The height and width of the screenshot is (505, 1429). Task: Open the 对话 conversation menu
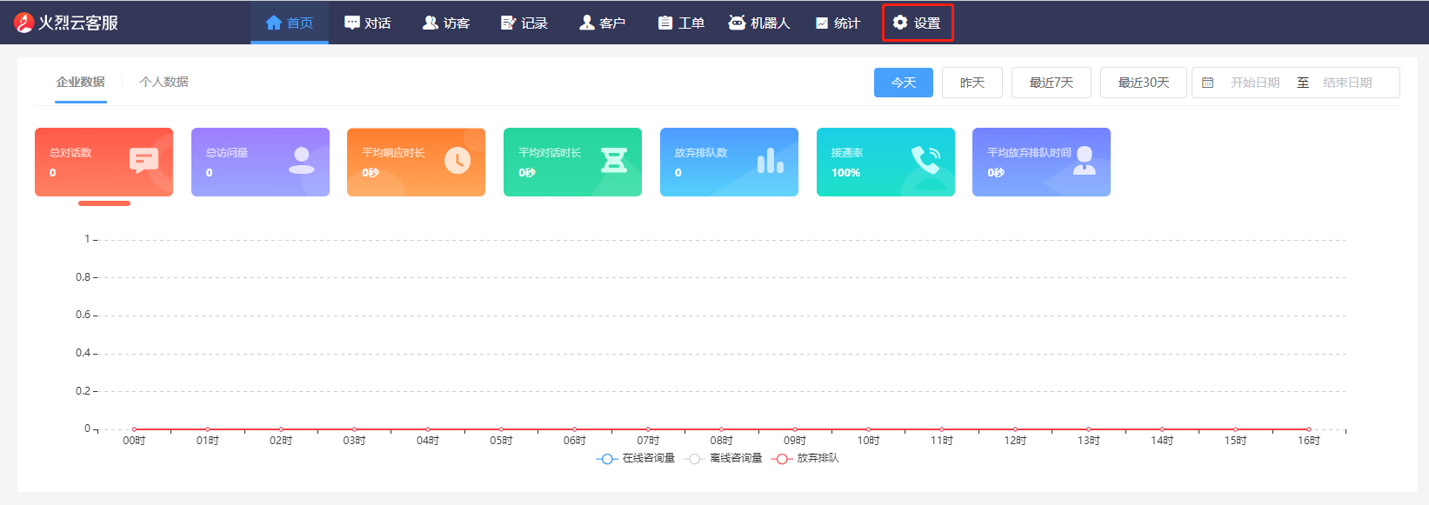pyautogui.click(x=368, y=23)
